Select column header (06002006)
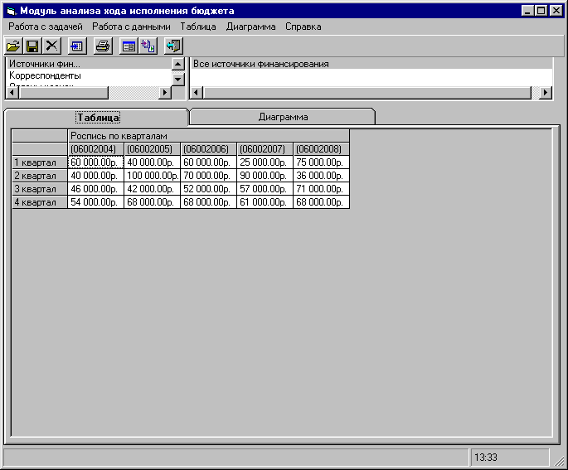This screenshot has width=568, height=470. [208, 149]
